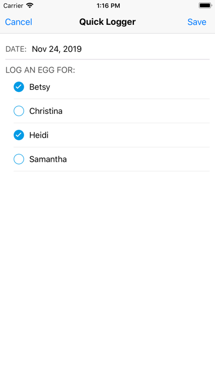Check the empty circle beside Samantha

point(19,159)
